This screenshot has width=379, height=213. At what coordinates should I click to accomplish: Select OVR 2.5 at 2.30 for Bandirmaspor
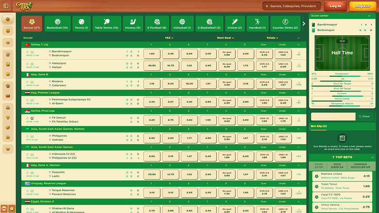click(x=264, y=54)
